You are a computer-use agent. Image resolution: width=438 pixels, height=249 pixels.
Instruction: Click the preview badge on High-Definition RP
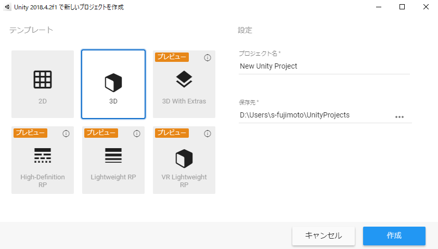click(x=30, y=133)
